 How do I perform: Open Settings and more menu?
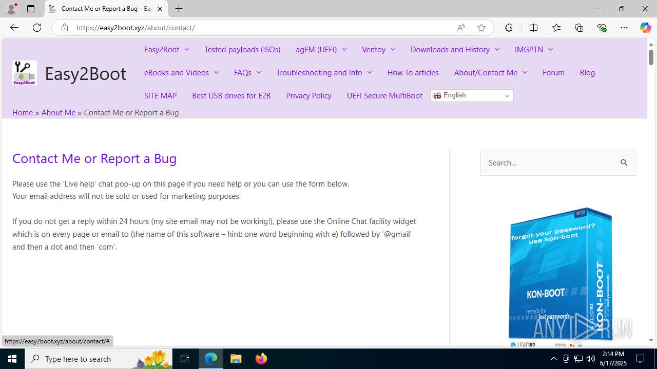coord(624,28)
